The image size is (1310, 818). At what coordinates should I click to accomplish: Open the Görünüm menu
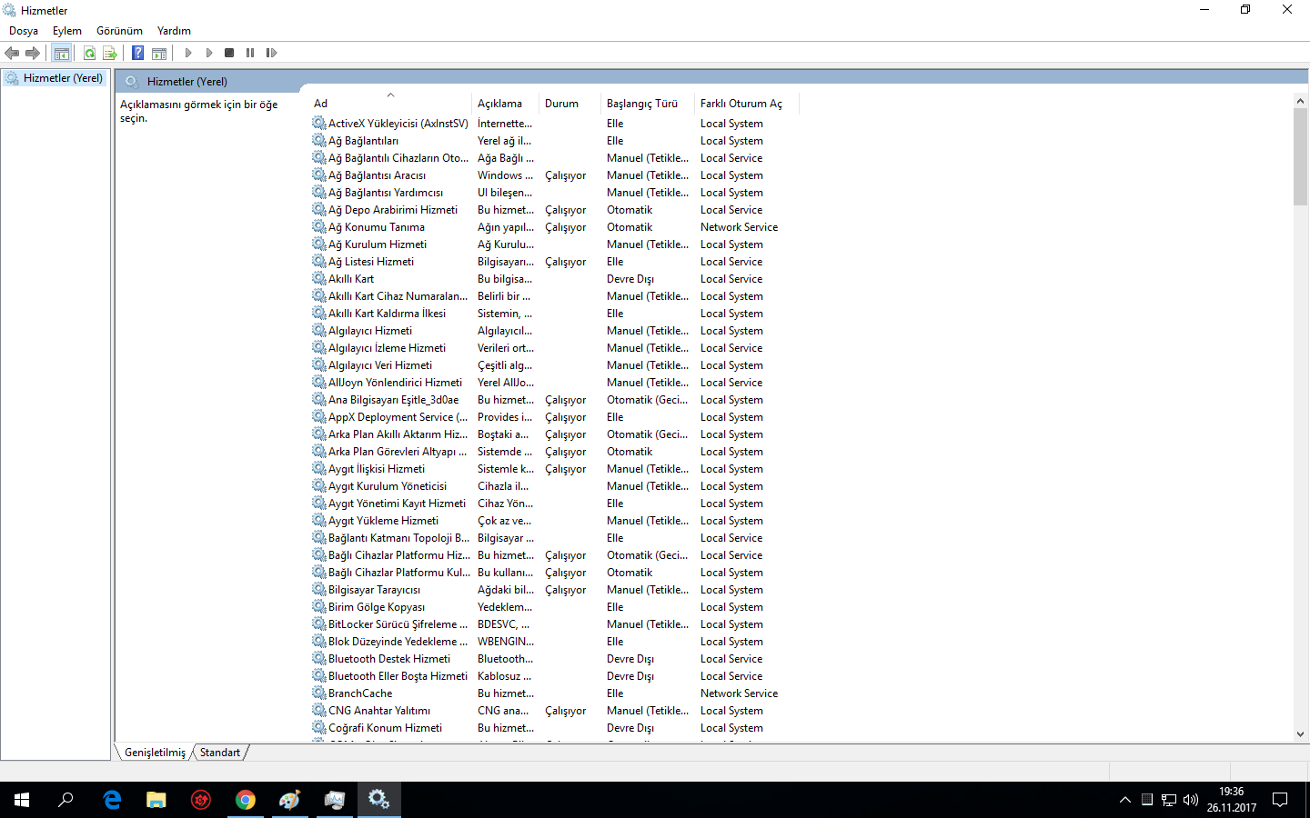tap(120, 31)
